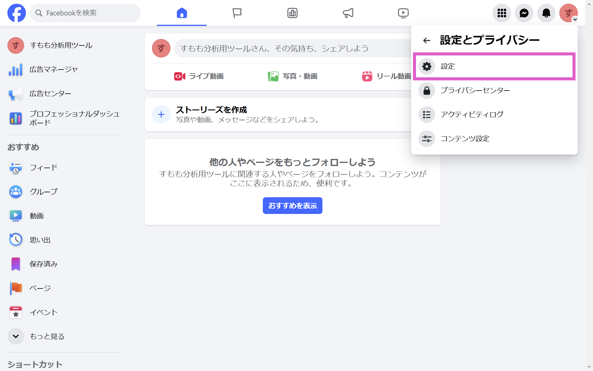Open the account profile dropdown at top right

tap(568, 13)
